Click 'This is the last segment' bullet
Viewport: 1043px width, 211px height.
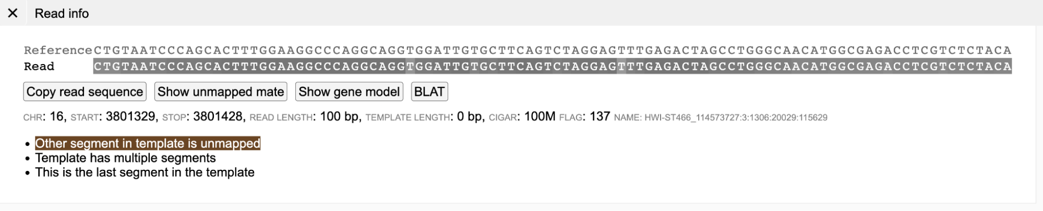pyautogui.click(x=145, y=172)
